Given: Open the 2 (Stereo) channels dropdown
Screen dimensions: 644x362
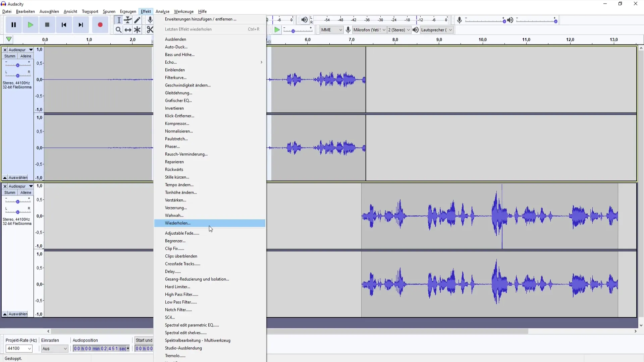Looking at the screenshot, I should click(399, 30).
